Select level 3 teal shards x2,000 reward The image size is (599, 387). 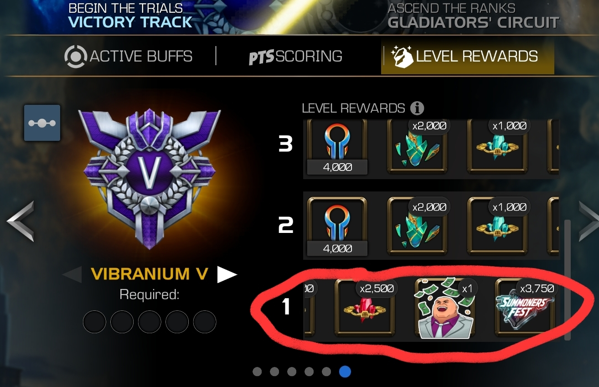418,147
